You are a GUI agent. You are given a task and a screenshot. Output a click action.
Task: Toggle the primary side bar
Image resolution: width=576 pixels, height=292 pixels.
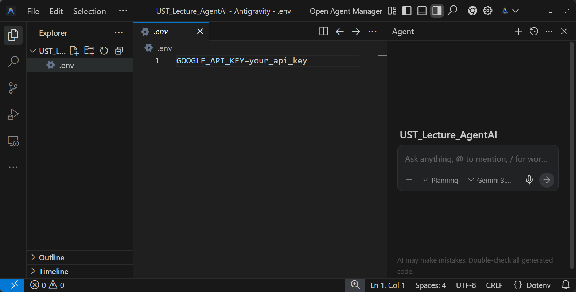click(407, 11)
